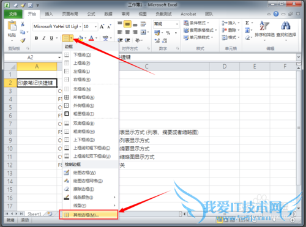Click the Merge and Center icon
The height and width of the screenshot is (227, 306).
pyautogui.click(x=143, y=32)
